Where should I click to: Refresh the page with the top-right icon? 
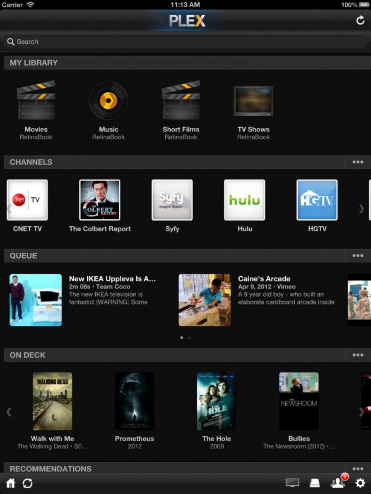point(360,19)
